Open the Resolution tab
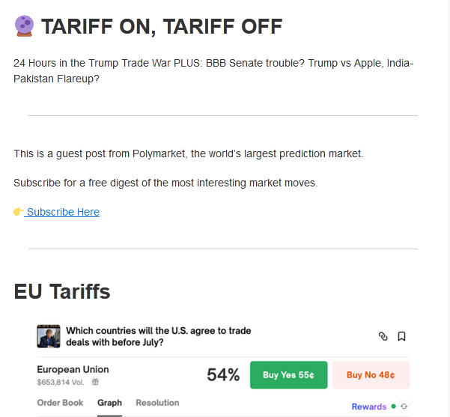This screenshot has height=417, width=450. coord(157,403)
